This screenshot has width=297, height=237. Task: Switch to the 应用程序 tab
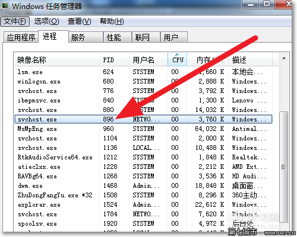[x=21, y=37]
